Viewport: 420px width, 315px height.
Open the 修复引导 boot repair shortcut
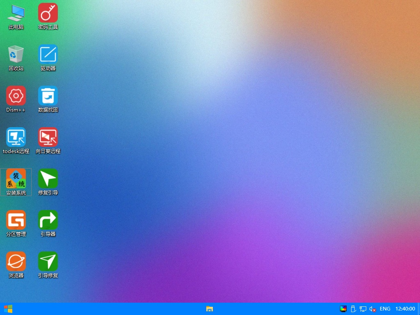pyautogui.click(x=48, y=179)
